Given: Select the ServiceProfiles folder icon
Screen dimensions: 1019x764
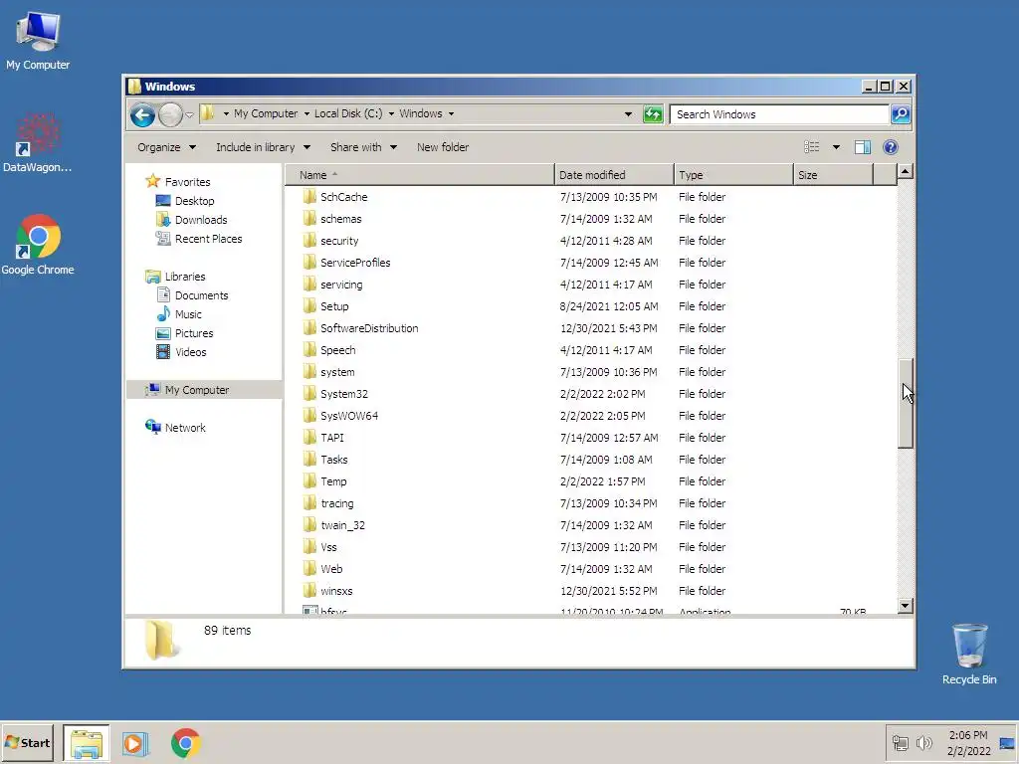Looking at the screenshot, I should point(310,262).
